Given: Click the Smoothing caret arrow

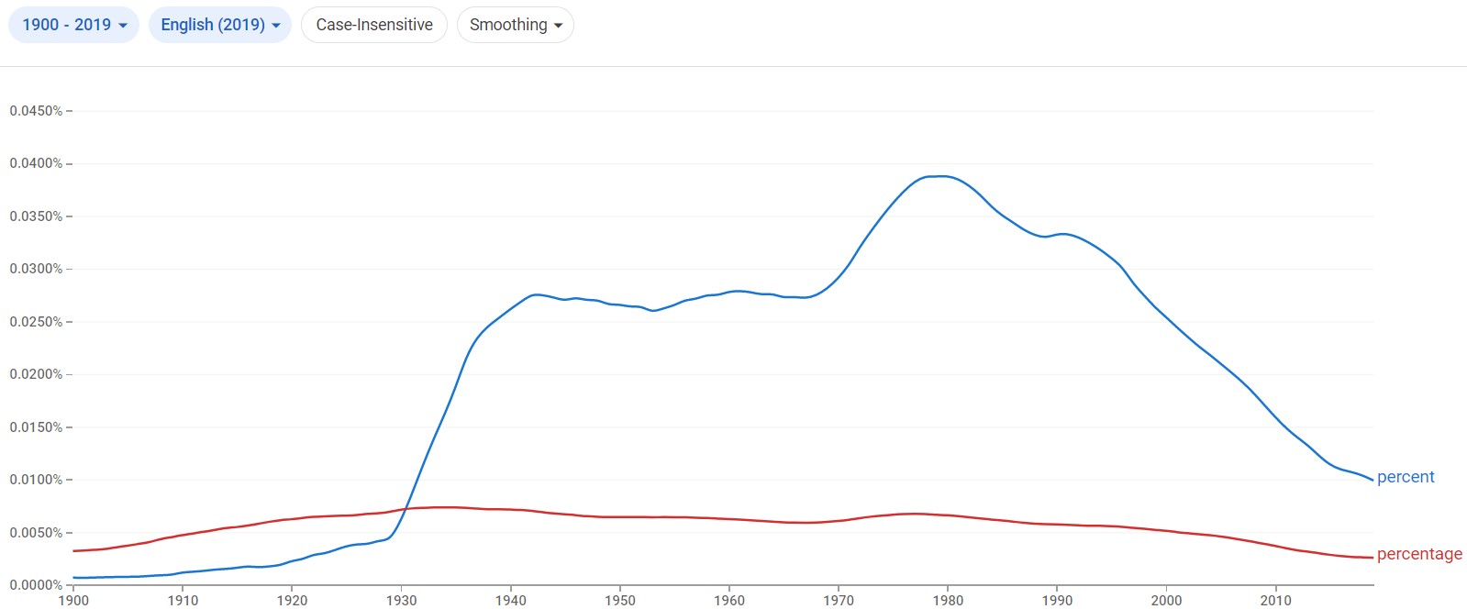Looking at the screenshot, I should [x=558, y=26].
